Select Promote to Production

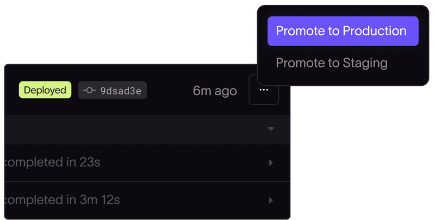pyautogui.click(x=343, y=31)
